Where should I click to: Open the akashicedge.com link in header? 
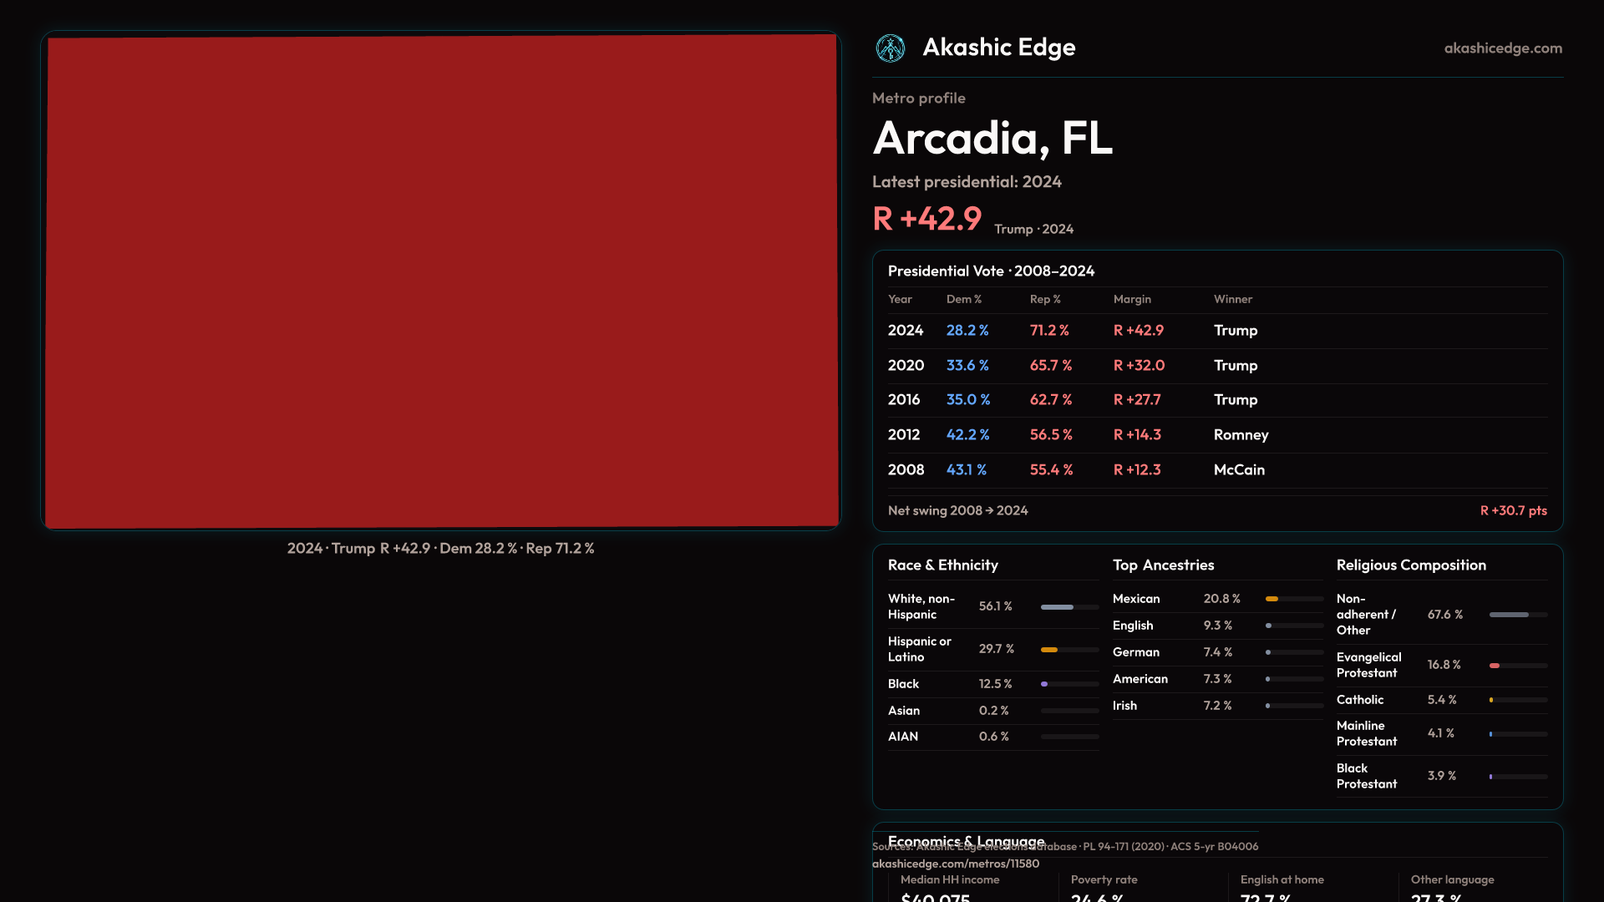[x=1502, y=48]
